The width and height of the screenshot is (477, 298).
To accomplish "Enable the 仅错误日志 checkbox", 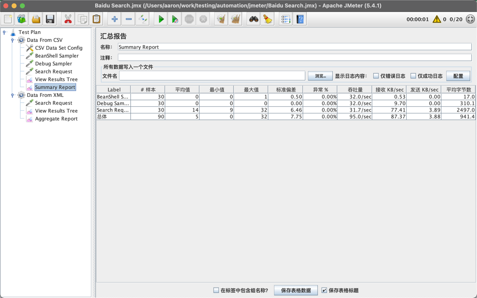I will click(376, 76).
